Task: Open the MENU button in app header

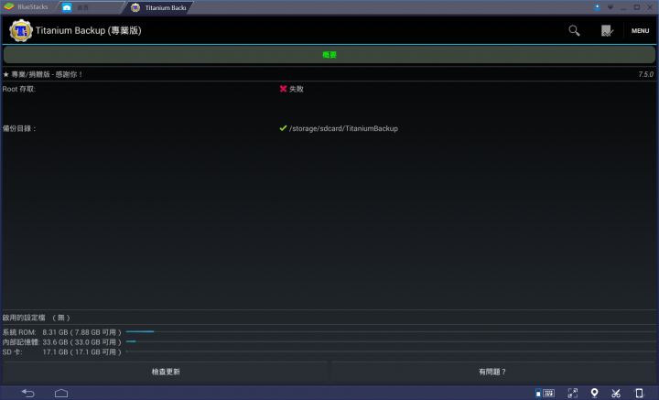Action: (x=640, y=31)
